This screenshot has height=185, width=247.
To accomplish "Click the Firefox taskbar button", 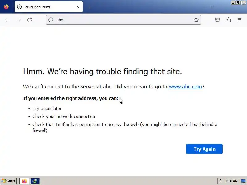I will (x=24, y=181).
